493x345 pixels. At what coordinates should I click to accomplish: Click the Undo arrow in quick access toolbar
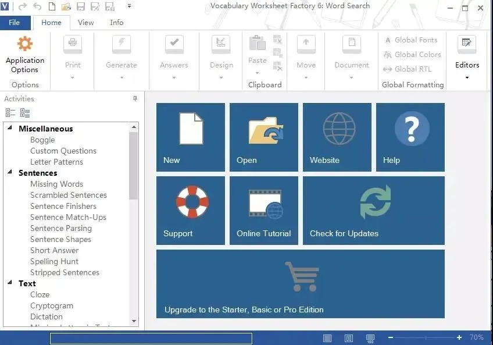37,6
